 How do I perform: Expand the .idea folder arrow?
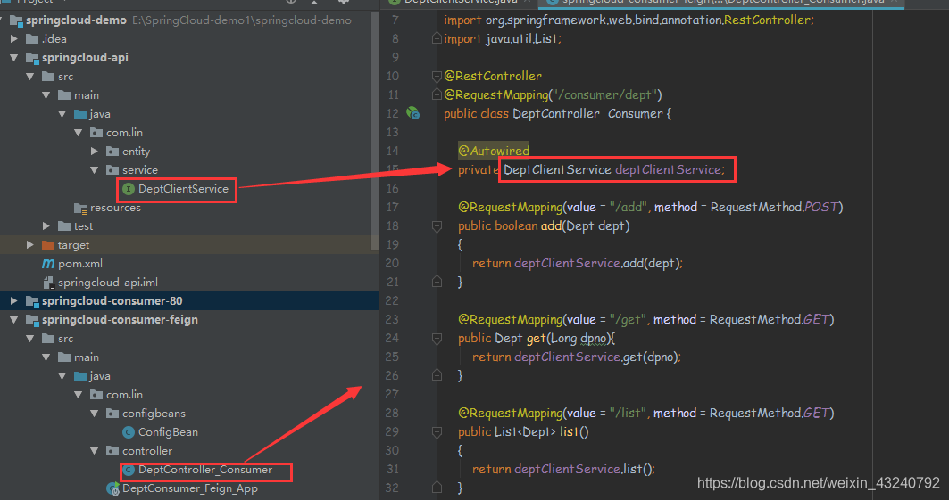(x=14, y=39)
